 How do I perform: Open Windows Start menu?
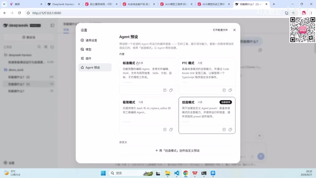[x=103, y=173]
